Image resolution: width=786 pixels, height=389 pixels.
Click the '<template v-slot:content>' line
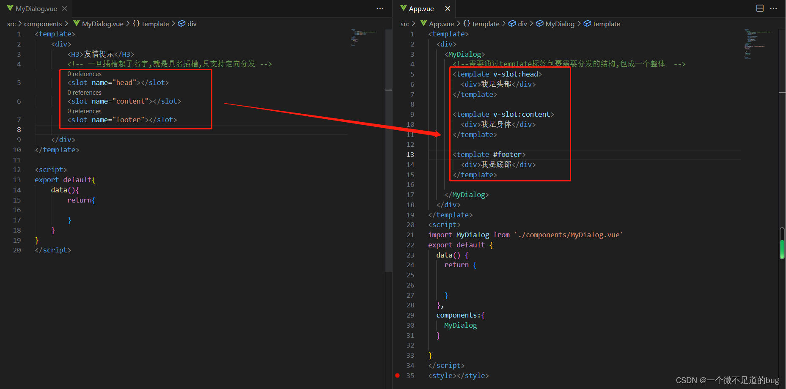pos(503,115)
